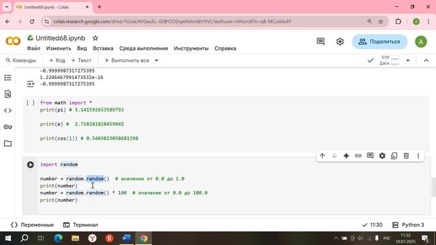Click Выполнить все to run all cells
Viewport: 436px width, 245px height.
127,61
